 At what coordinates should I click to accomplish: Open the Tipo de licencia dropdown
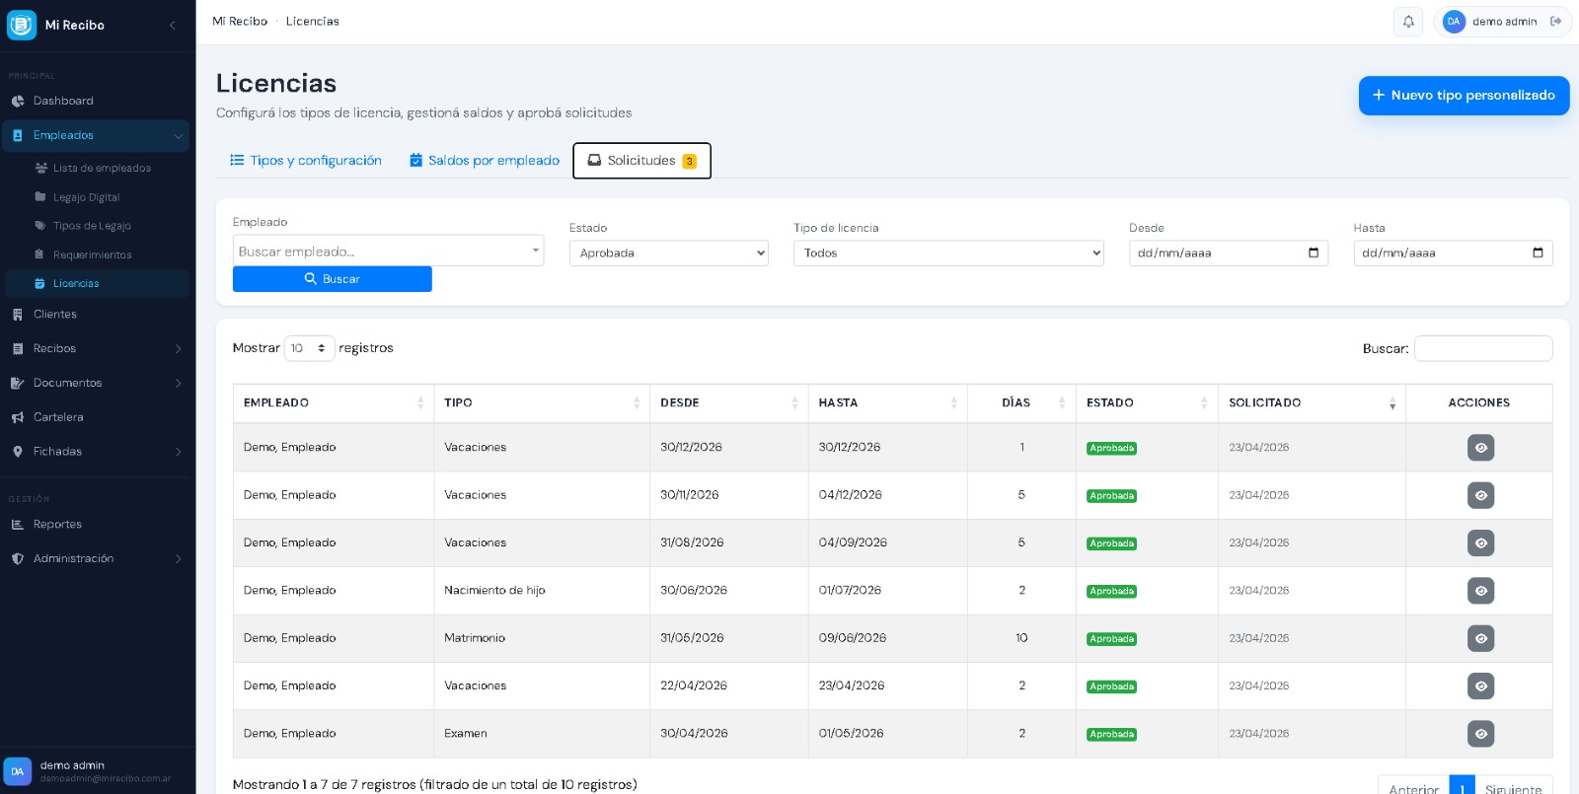[x=947, y=253]
